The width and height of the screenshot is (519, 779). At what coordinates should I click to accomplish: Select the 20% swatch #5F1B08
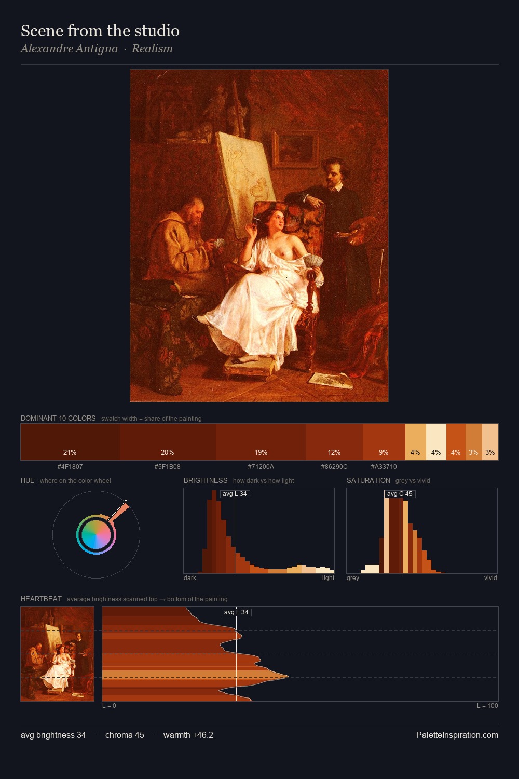tap(168, 442)
